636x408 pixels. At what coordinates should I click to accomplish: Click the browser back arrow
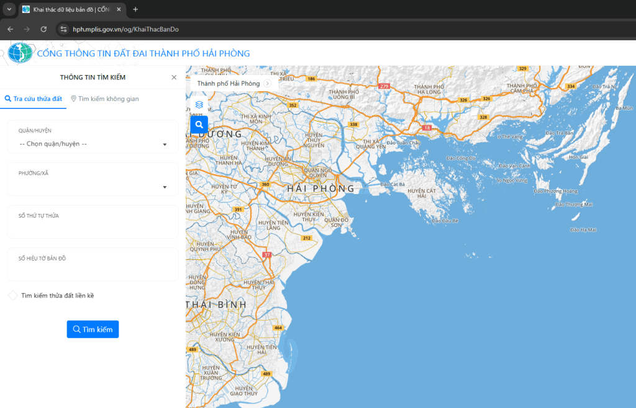[10, 29]
